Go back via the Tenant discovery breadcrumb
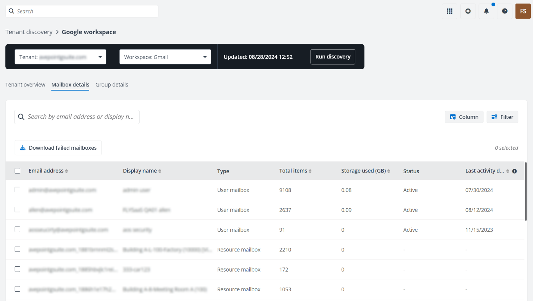This screenshot has width=533, height=301. pyautogui.click(x=29, y=32)
